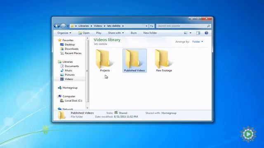Open the view options dropdown arrow
This screenshot has height=148, width=264.
click(191, 33)
